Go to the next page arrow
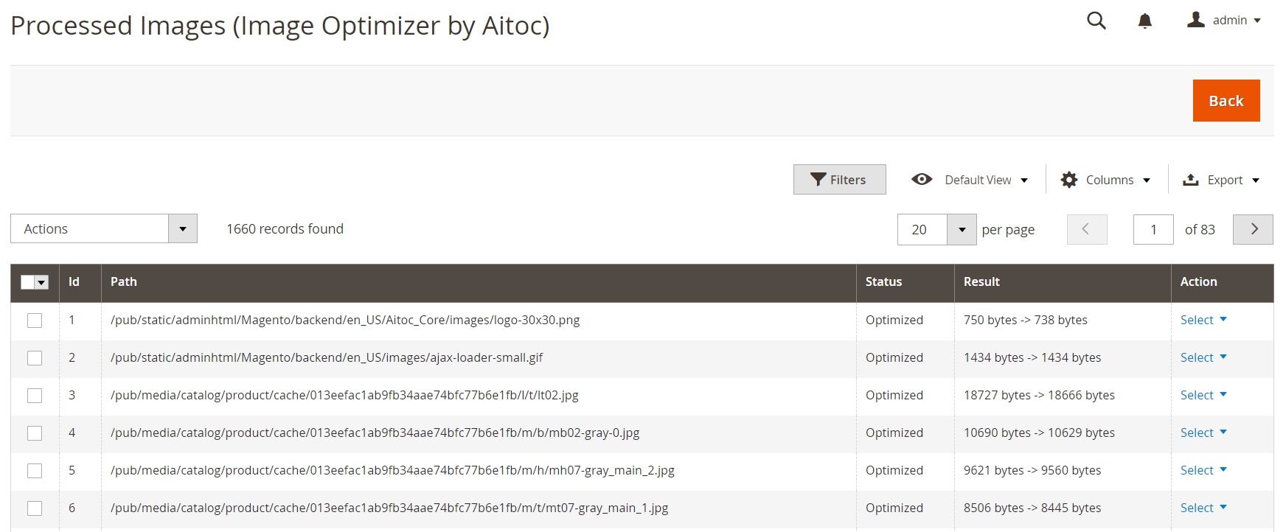 (x=1254, y=229)
